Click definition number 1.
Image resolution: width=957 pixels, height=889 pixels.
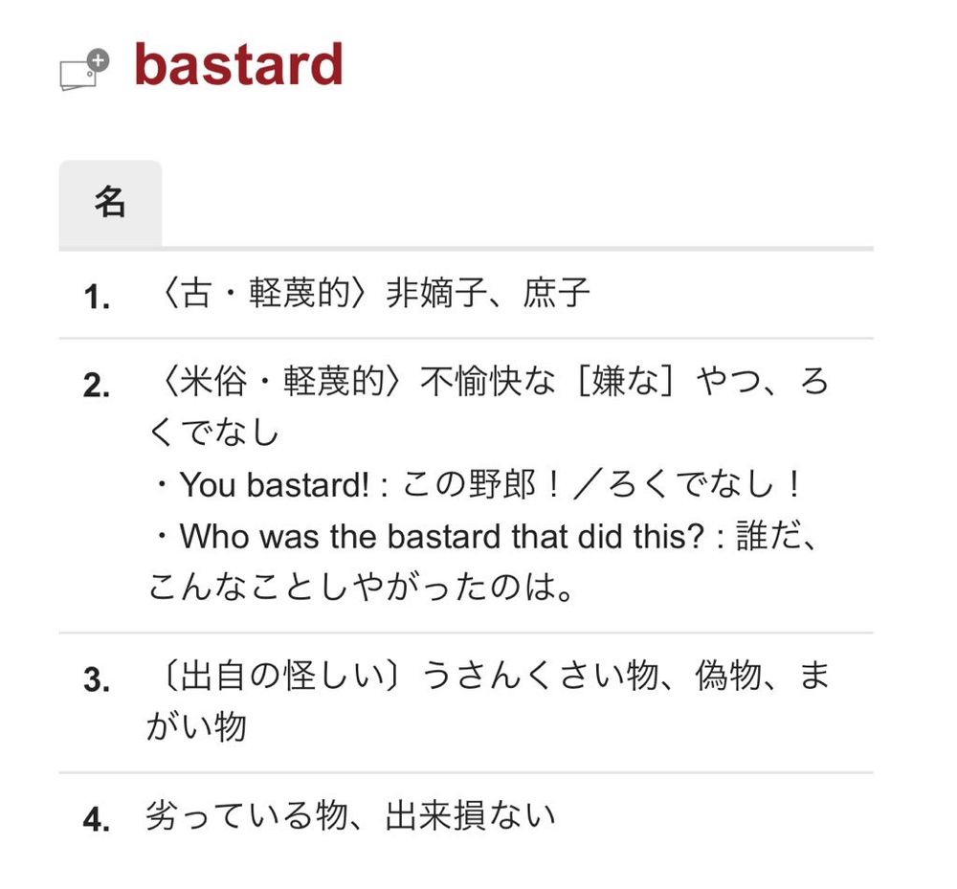(x=97, y=297)
